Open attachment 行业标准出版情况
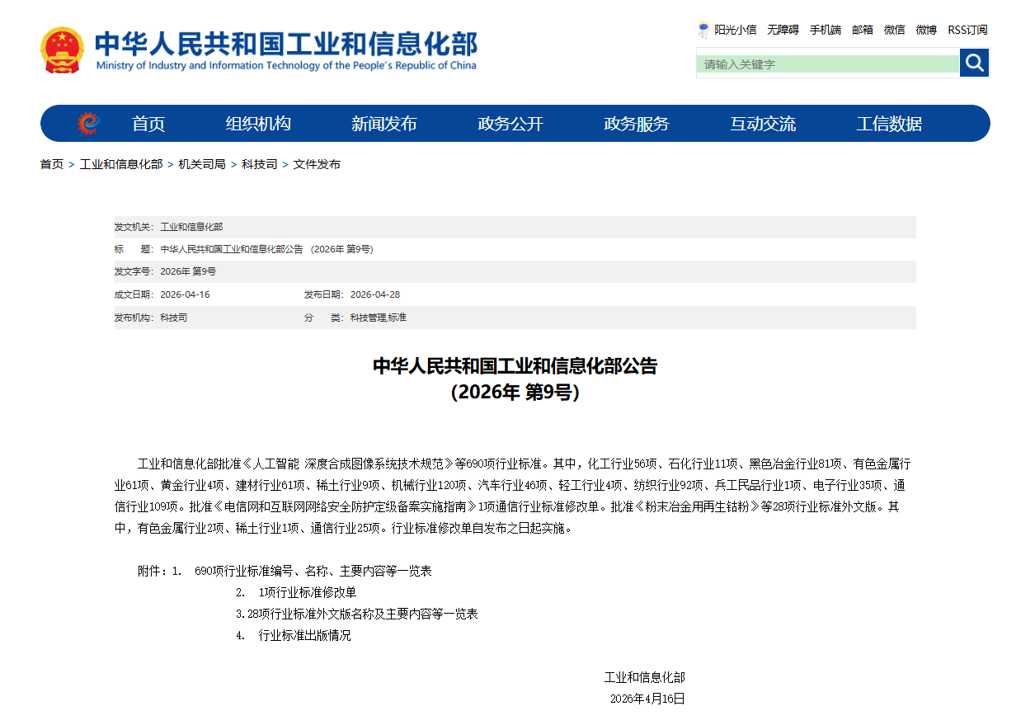Image resolution: width=1035 pixels, height=725 pixels. 304,635
